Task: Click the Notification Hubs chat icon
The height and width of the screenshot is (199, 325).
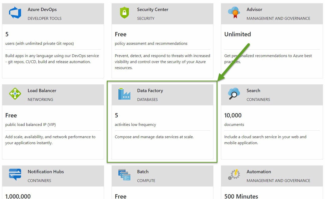Action: tap(15, 174)
